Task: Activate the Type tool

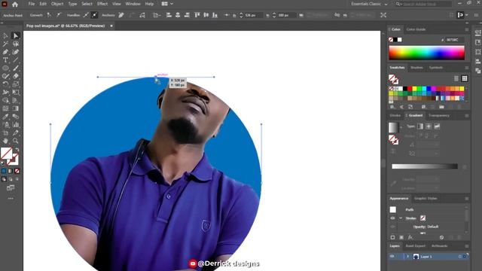Action: [x=5, y=60]
